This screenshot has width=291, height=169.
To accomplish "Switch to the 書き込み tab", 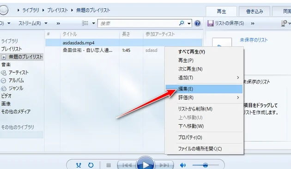I will 255,12.
